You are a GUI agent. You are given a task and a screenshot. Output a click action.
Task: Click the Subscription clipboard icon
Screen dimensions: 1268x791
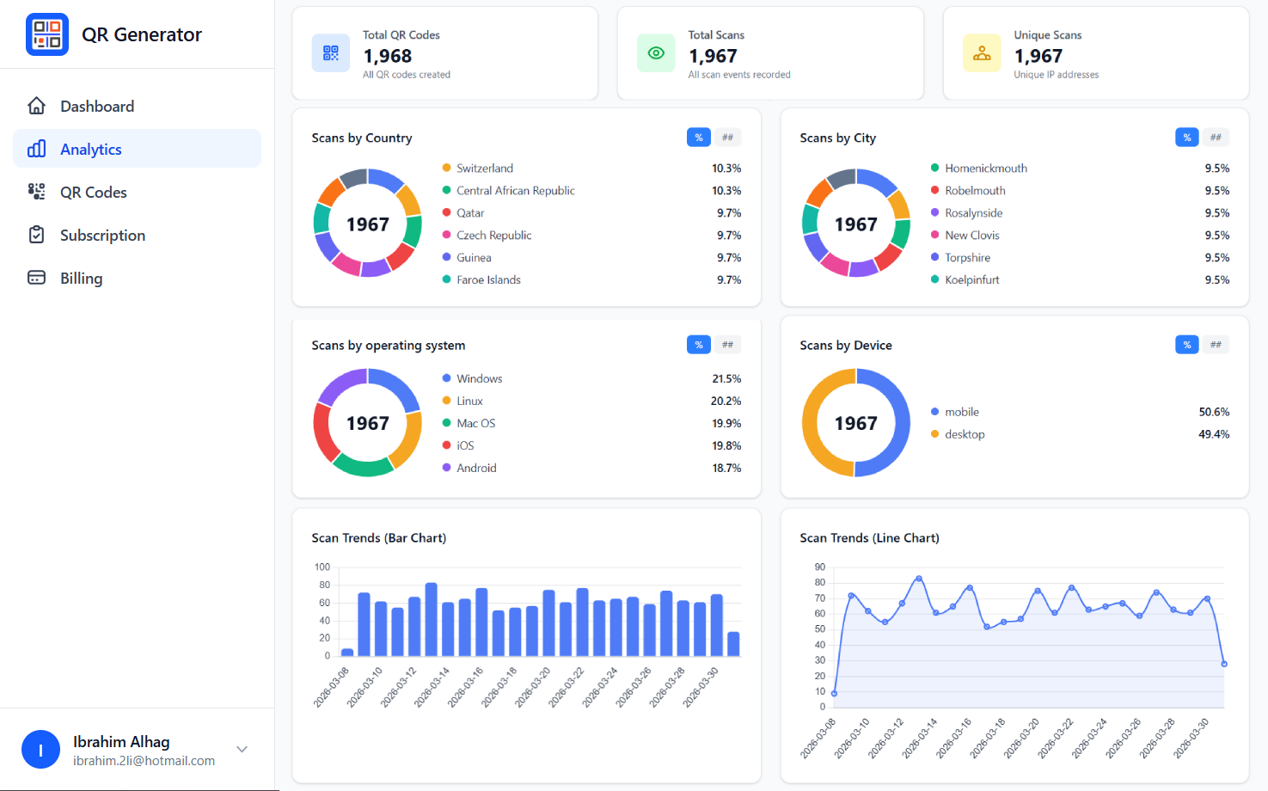pos(36,235)
